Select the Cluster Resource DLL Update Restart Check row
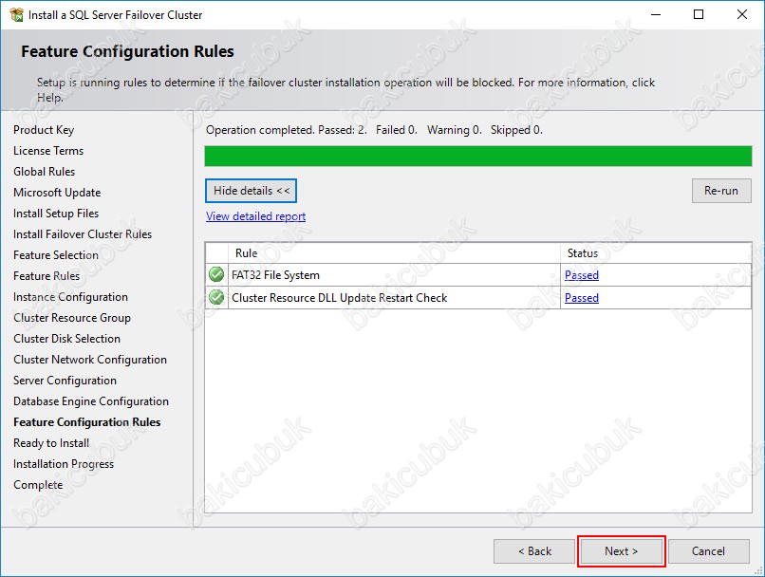Viewport: 765px width, 577px height. 478,298
